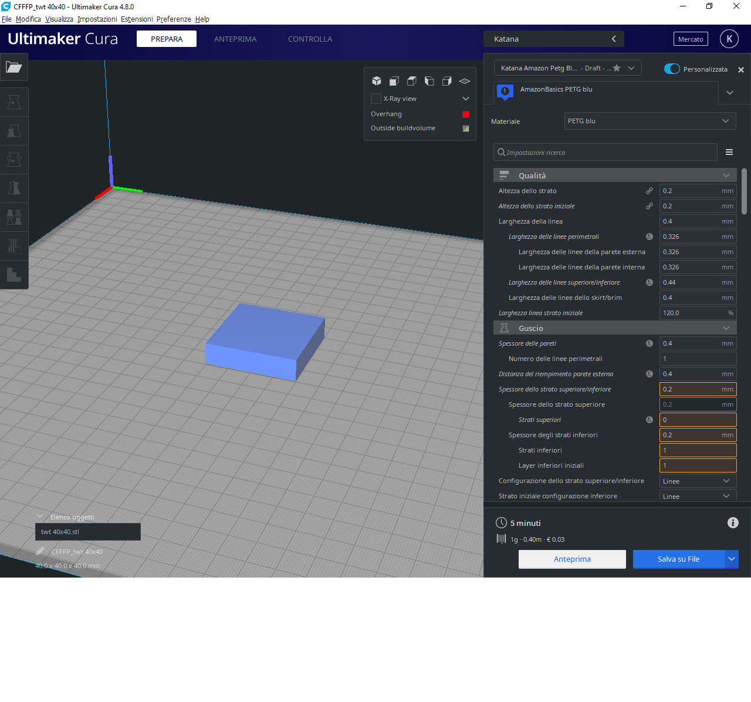Expand the AmazonBasics PETG blu extruder chevron
The width and height of the screenshot is (751, 702).
[x=730, y=93]
